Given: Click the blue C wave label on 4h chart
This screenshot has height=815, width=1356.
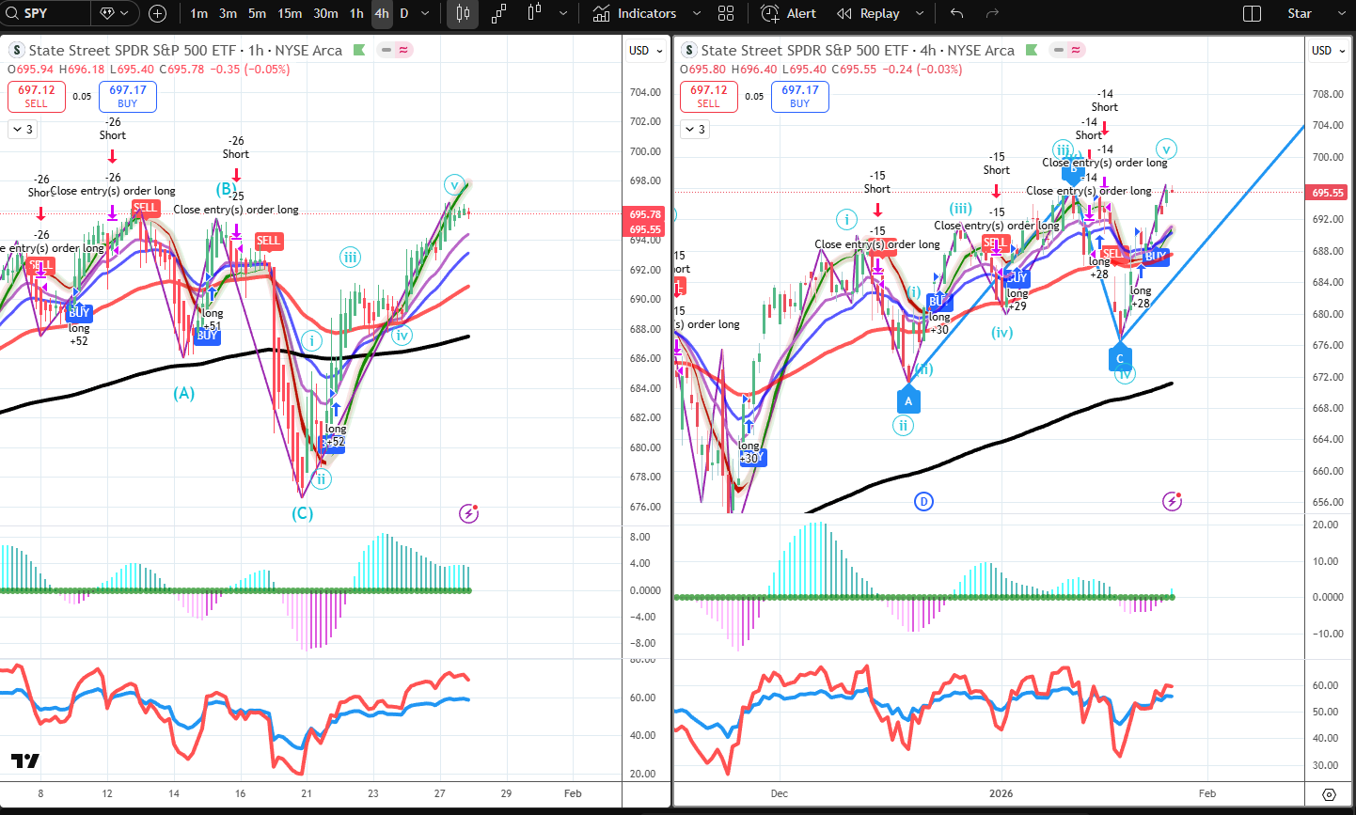Looking at the screenshot, I should click(1119, 358).
